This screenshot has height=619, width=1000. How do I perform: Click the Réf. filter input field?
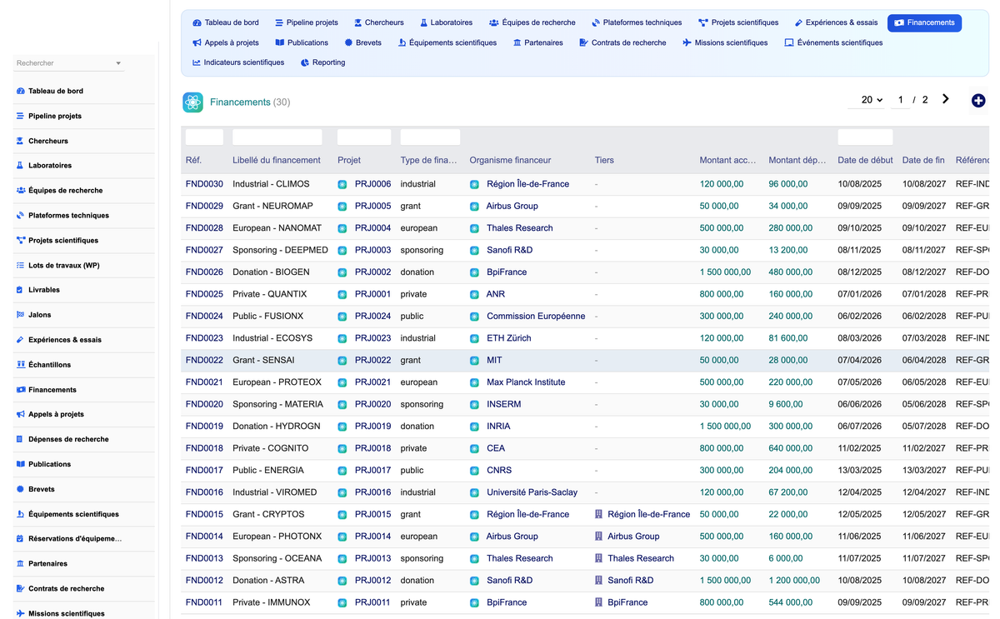point(204,137)
